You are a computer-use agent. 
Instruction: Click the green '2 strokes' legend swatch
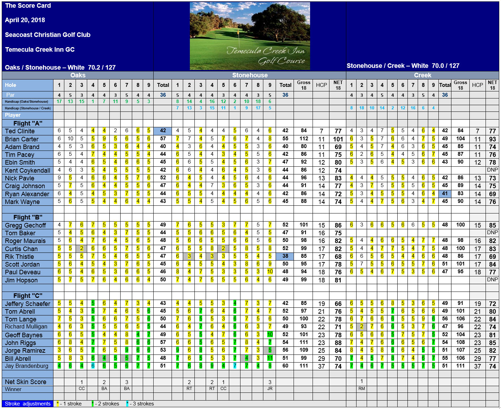tap(92, 404)
